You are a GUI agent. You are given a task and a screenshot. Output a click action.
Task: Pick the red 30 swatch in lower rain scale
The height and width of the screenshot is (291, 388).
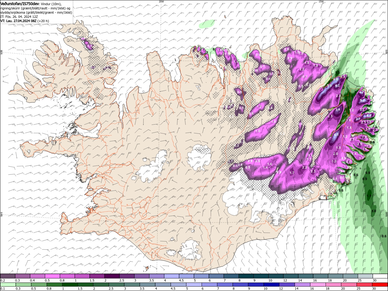point(380,285)
